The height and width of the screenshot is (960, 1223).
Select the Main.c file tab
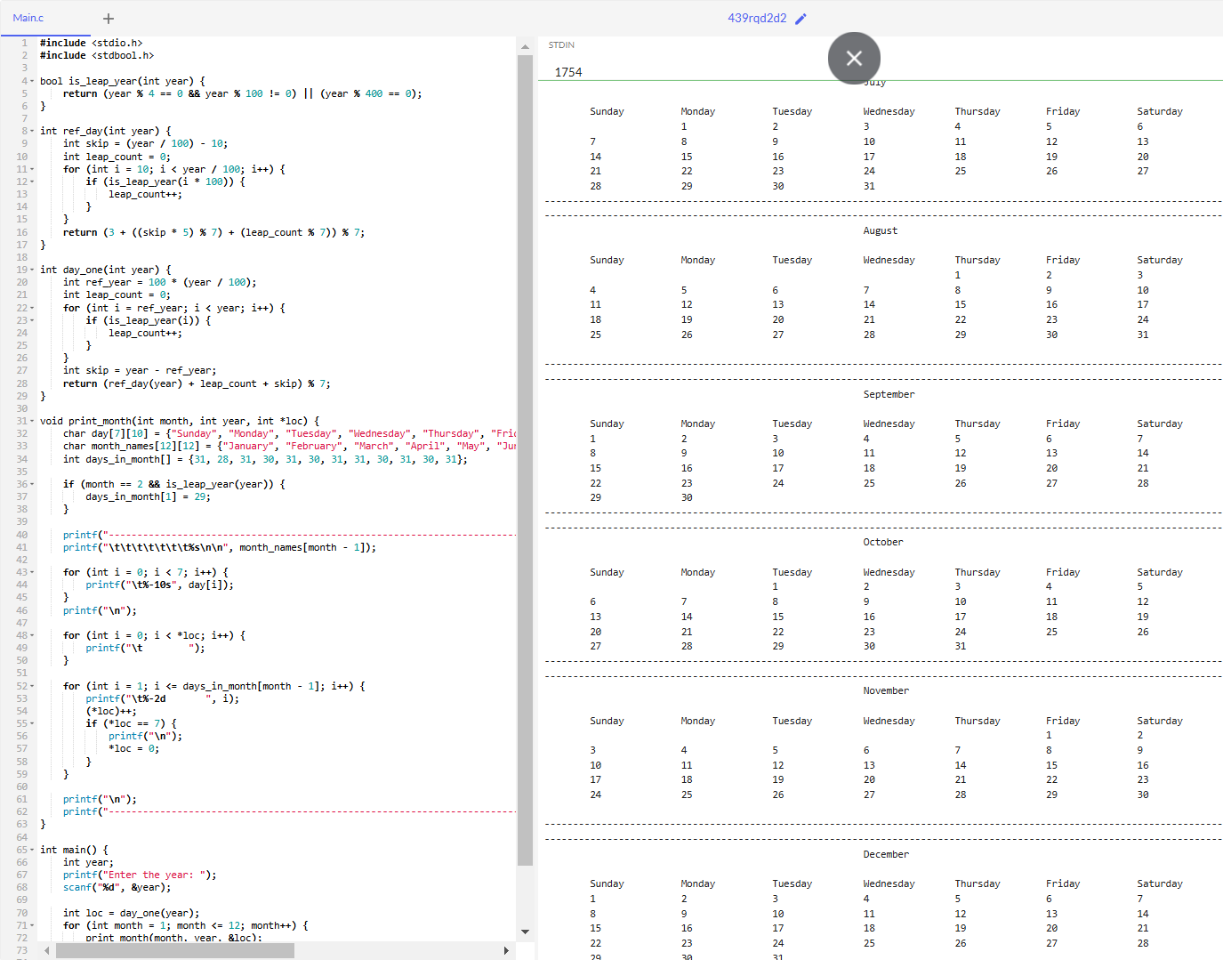pyautogui.click(x=28, y=18)
